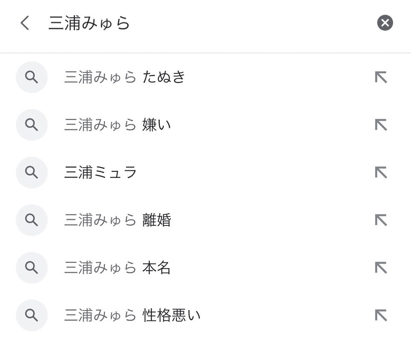Click magnifier icon next to 本名 suggestion

click(x=32, y=267)
